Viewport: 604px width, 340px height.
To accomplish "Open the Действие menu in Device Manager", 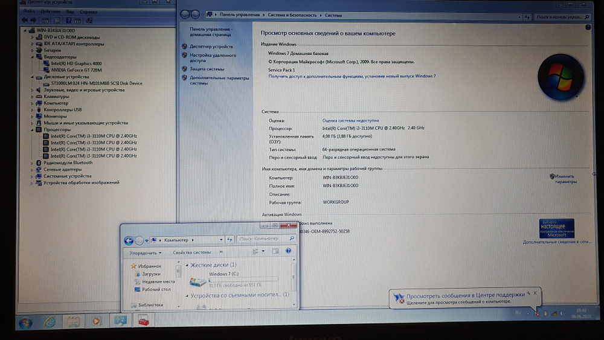I will (50, 11).
